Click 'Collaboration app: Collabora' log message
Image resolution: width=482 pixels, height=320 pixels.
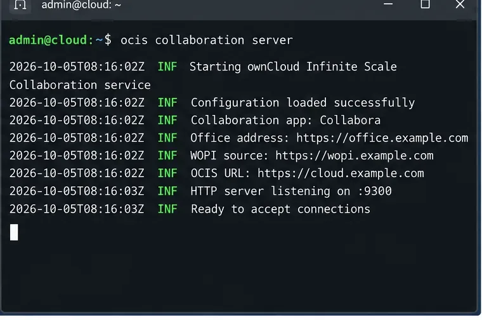285,120
